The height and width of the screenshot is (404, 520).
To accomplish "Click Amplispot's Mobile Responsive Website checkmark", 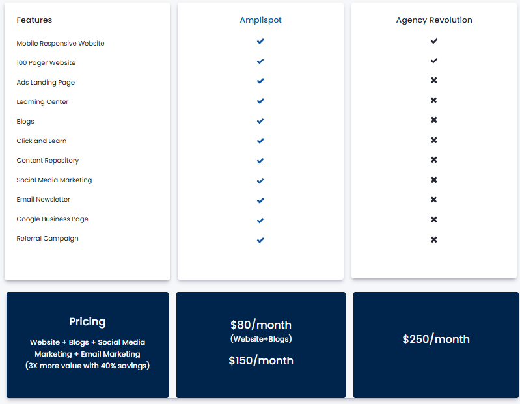I will (x=260, y=42).
